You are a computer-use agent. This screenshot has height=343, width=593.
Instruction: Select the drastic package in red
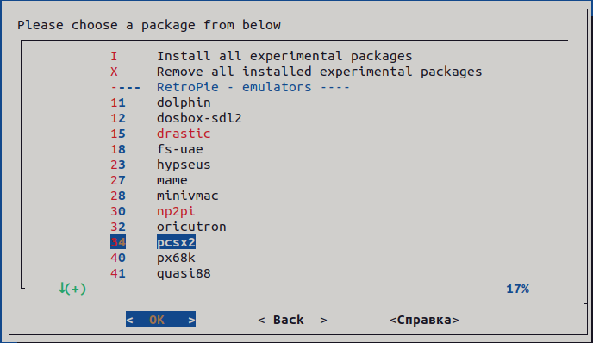184,134
